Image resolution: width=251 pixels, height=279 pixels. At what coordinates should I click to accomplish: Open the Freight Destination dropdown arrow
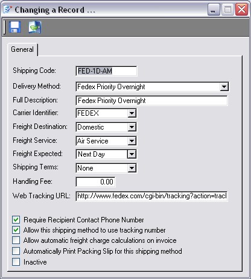click(x=132, y=127)
